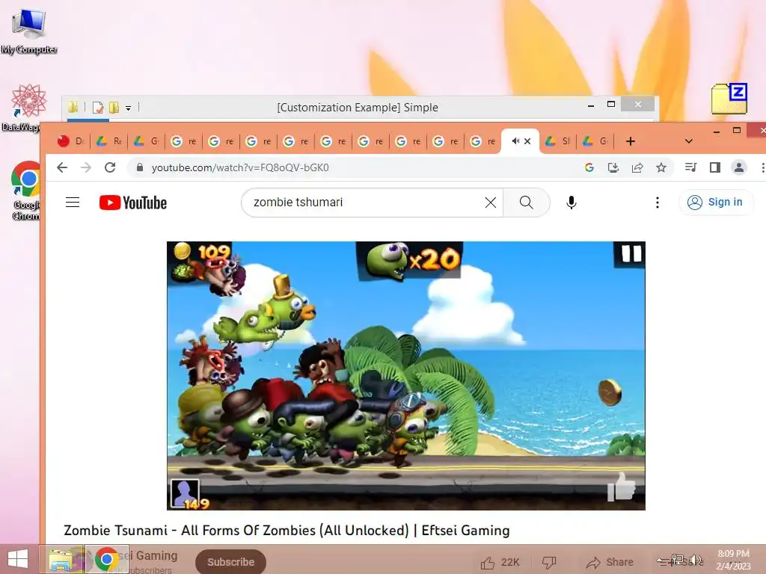
Task: Open the tab search chevron
Action: point(689,141)
